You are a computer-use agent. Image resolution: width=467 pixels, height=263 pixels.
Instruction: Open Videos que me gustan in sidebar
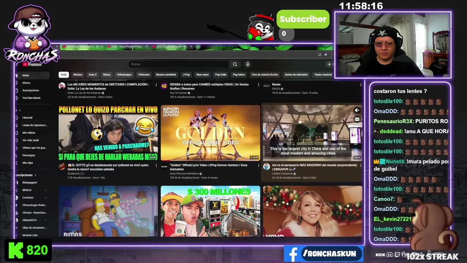click(32, 148)
